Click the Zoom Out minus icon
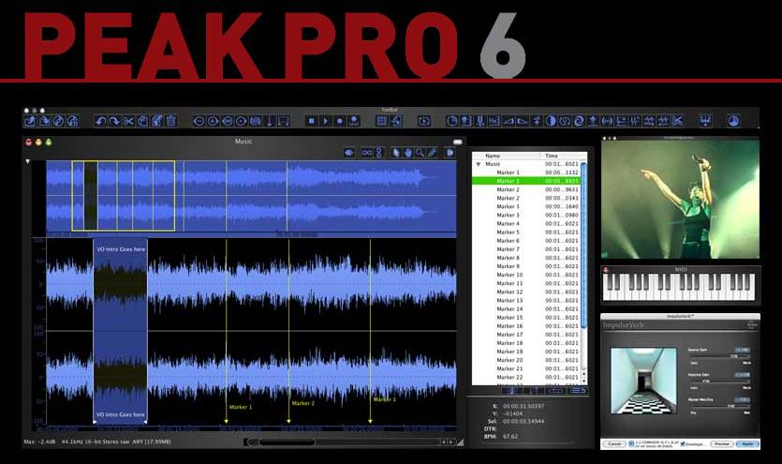The image size is (782, 464). (x=199, y=121)
